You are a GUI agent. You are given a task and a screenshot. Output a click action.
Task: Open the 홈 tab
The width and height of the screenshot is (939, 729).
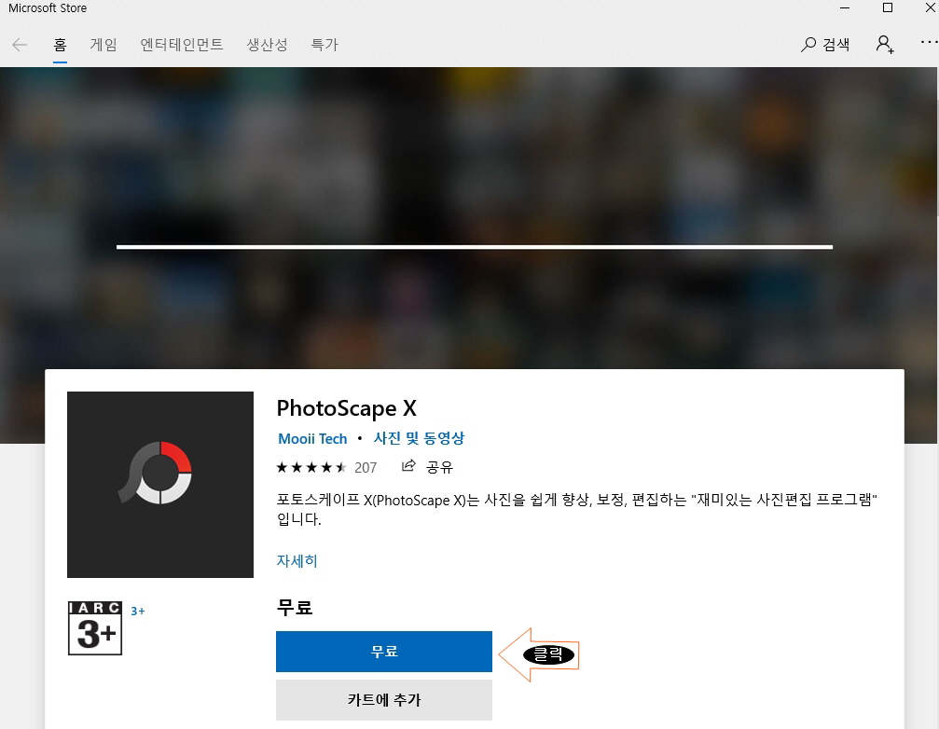click(60, 45)
